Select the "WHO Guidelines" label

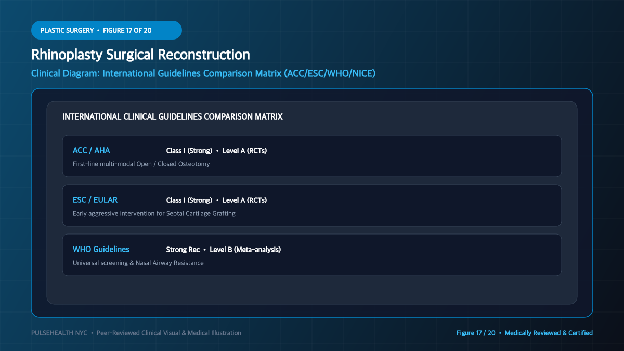(x=101, y=250)
